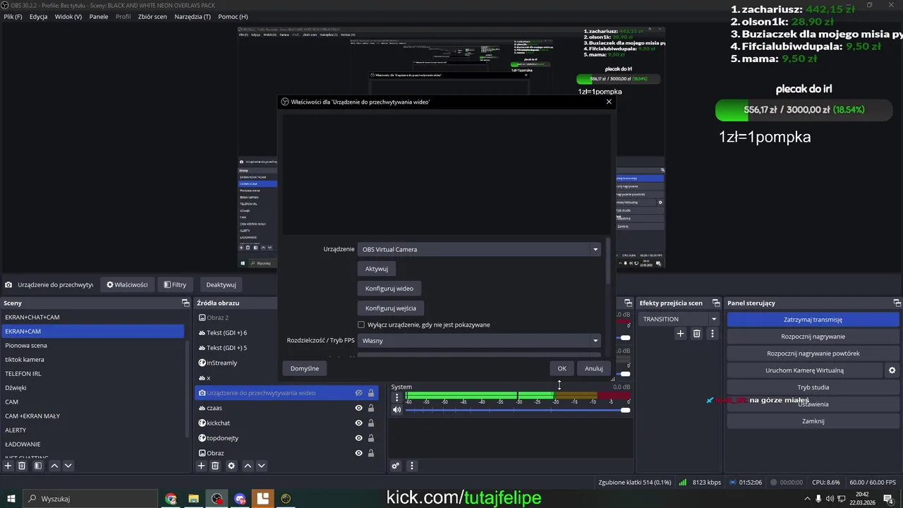The image size is (903, 508).
Task: Reset settings with Domyślne button
Action: (x=305, y=368)
